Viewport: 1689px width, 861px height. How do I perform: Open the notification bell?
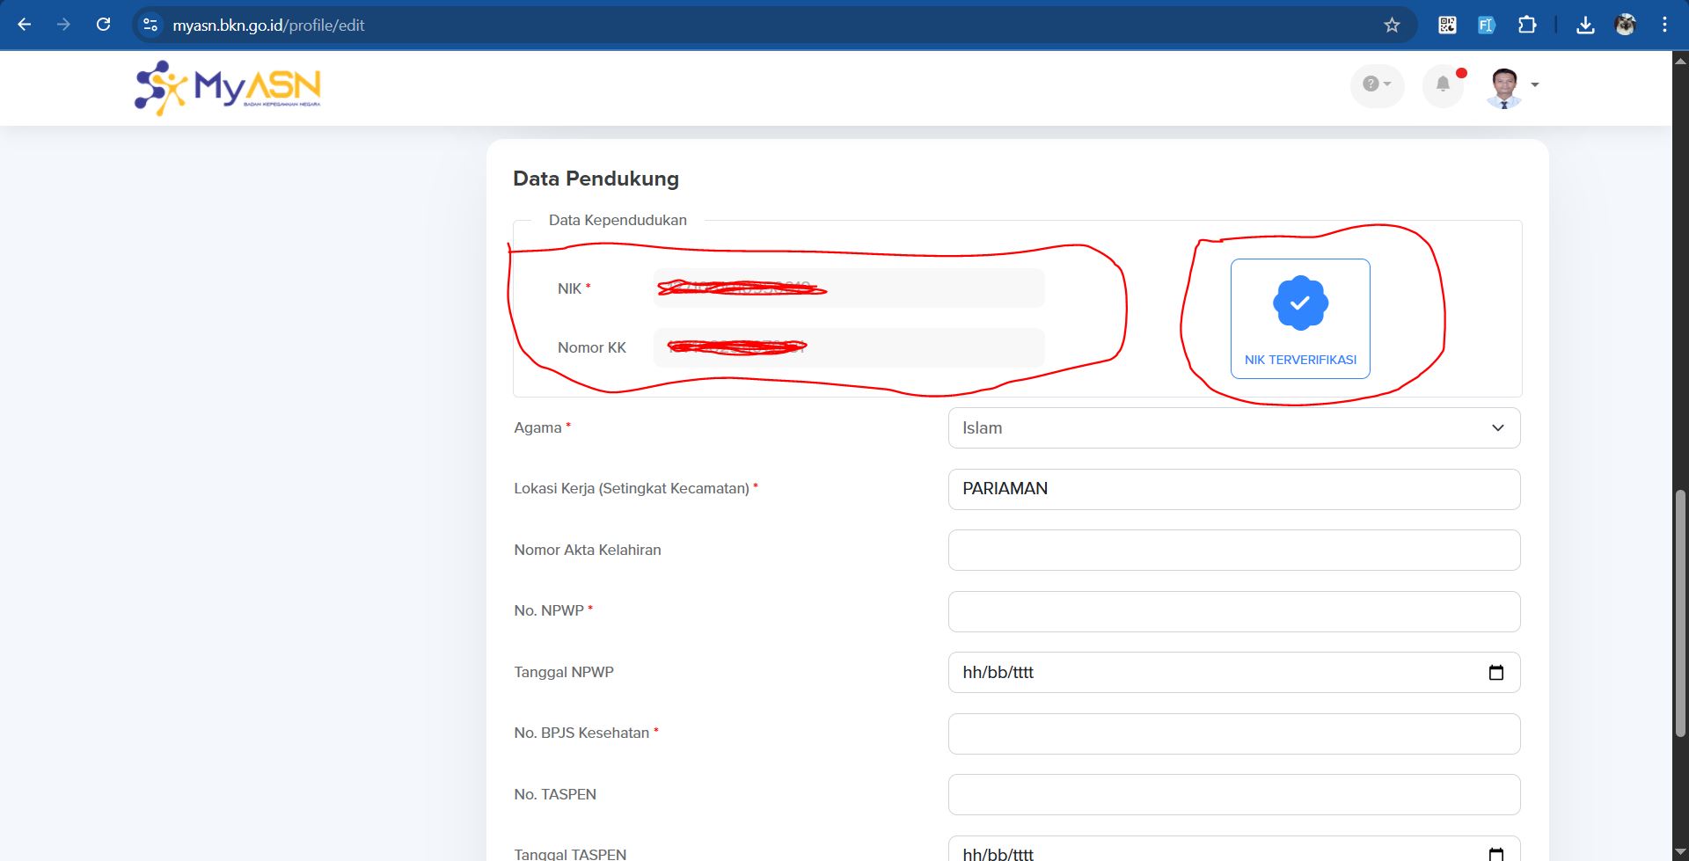click(x=1443, y=84)
